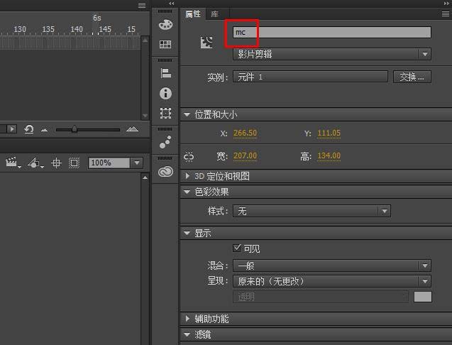452x345 pixels.
Task: Click the stage scrollbar up arrow
Action: [145, 177]
